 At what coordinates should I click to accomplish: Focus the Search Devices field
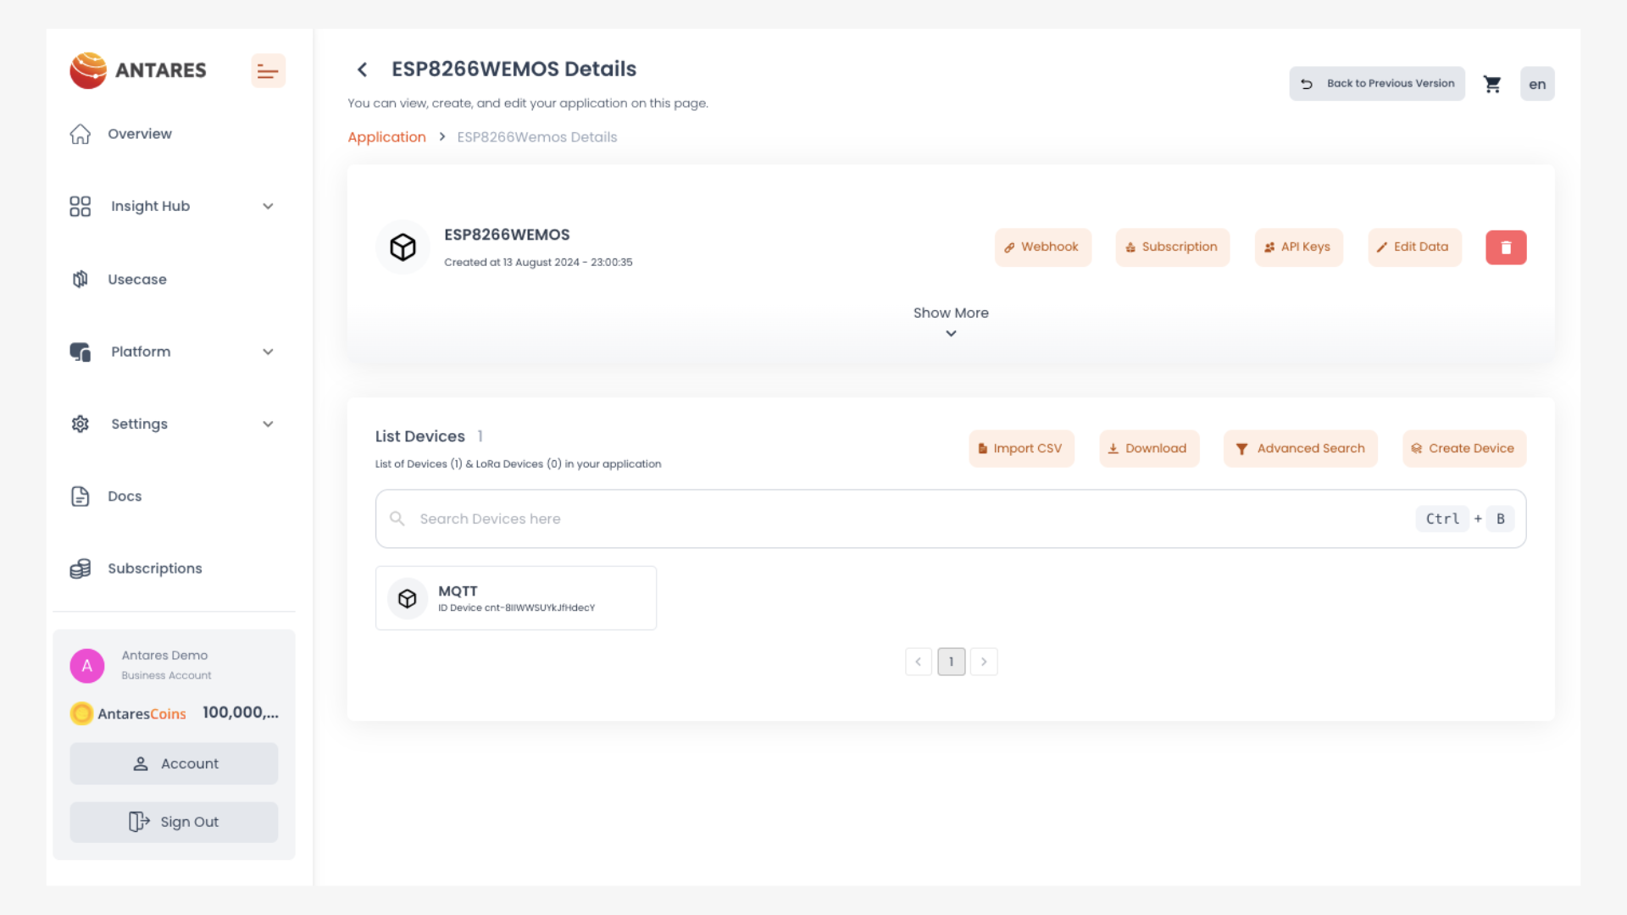coord(951,518)
